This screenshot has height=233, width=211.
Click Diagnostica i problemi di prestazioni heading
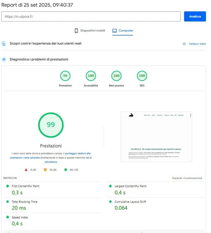[39, 59]
